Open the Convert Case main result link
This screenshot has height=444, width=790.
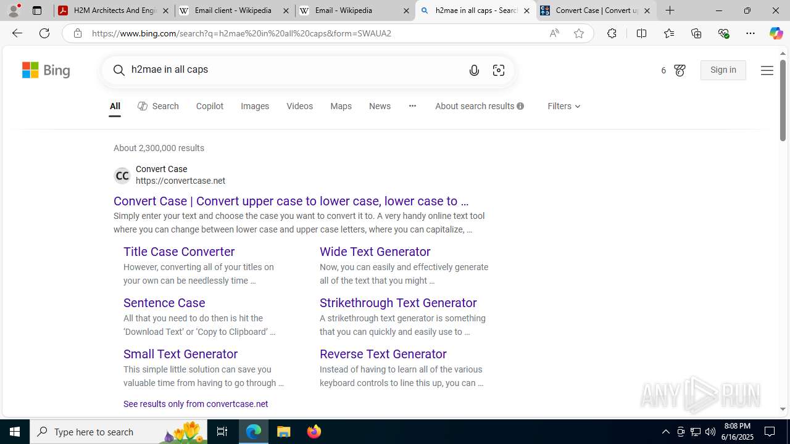[291, 201]
